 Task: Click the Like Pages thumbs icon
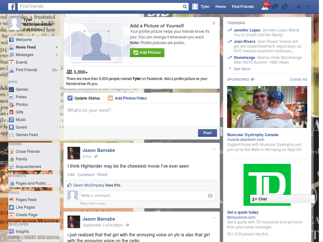[x=12, y=207]
